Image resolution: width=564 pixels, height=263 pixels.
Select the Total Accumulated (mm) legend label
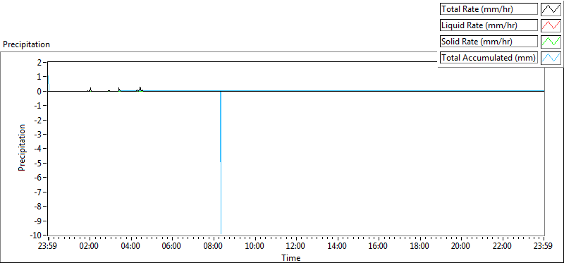[489, 58]
